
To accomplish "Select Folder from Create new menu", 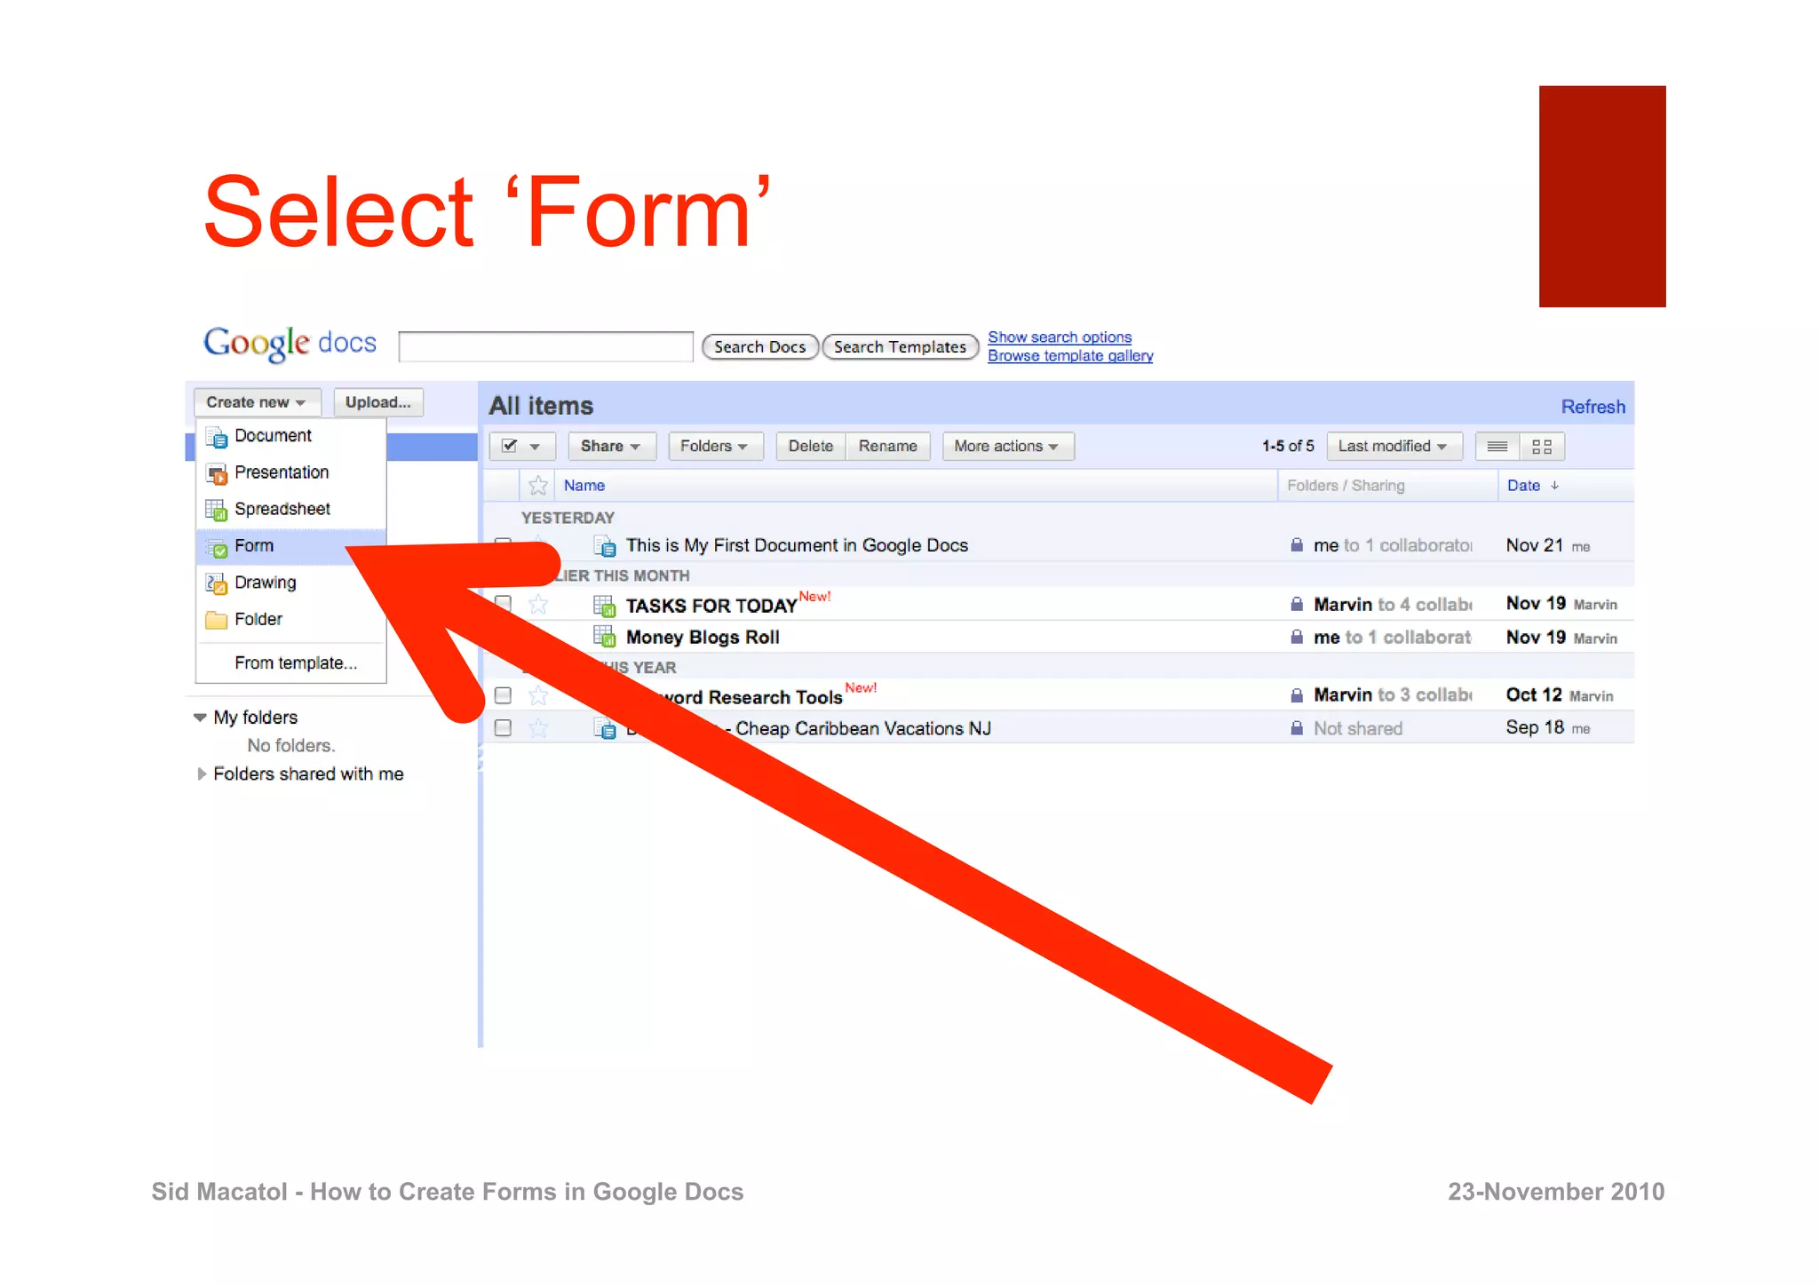I will coord(290,619).
